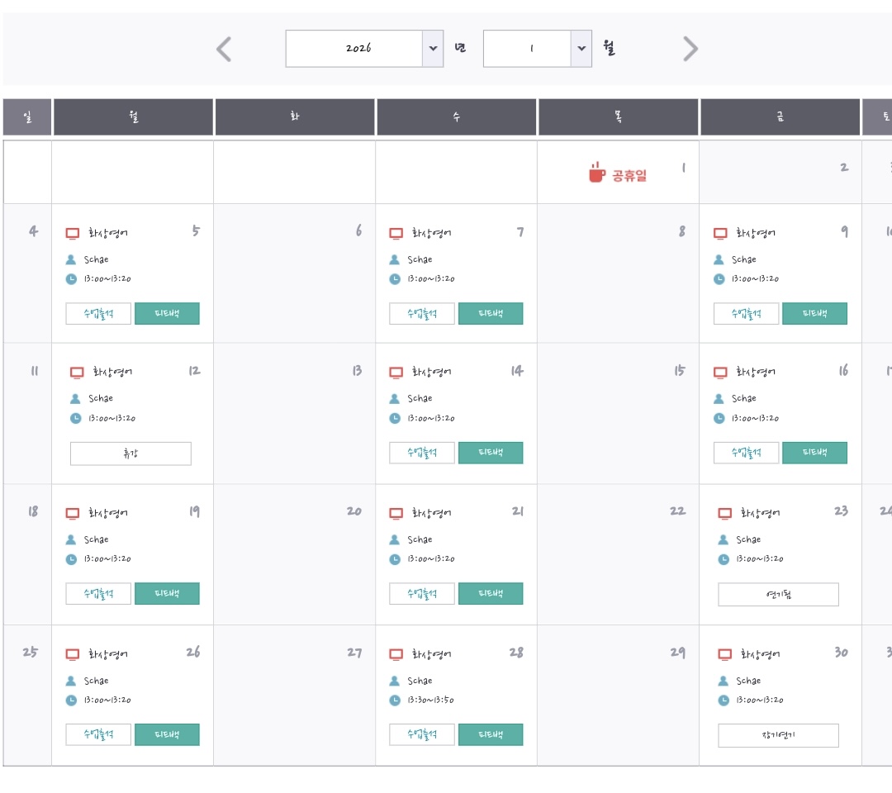This screenshot has height=793, width=892.
Task: Click the 연기됨 button on January 23
Action: click(778, 595)
